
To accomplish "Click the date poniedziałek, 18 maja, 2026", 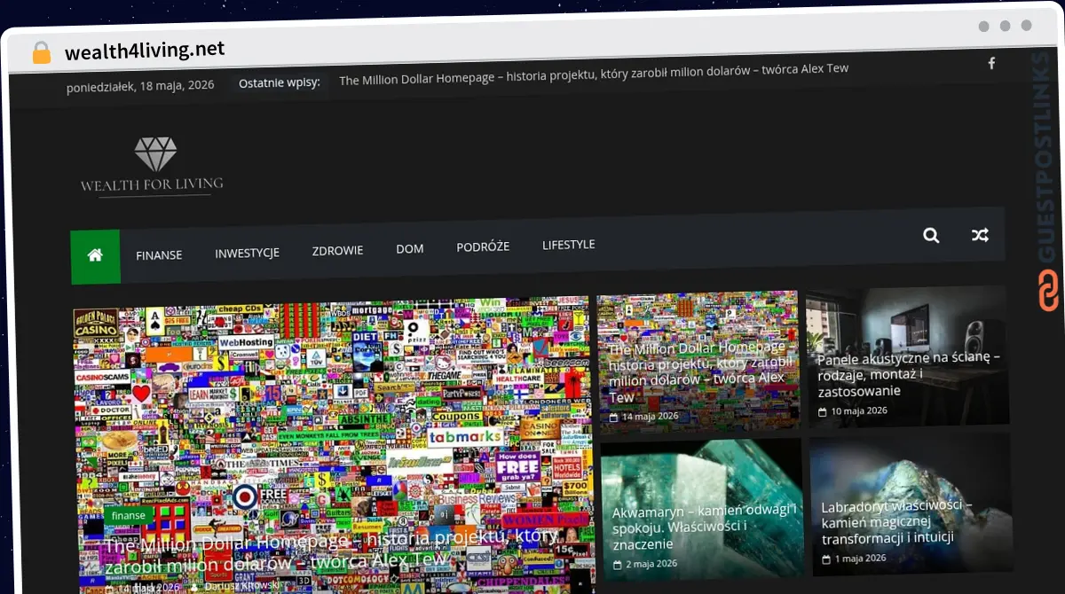I will tap(140, 86).
